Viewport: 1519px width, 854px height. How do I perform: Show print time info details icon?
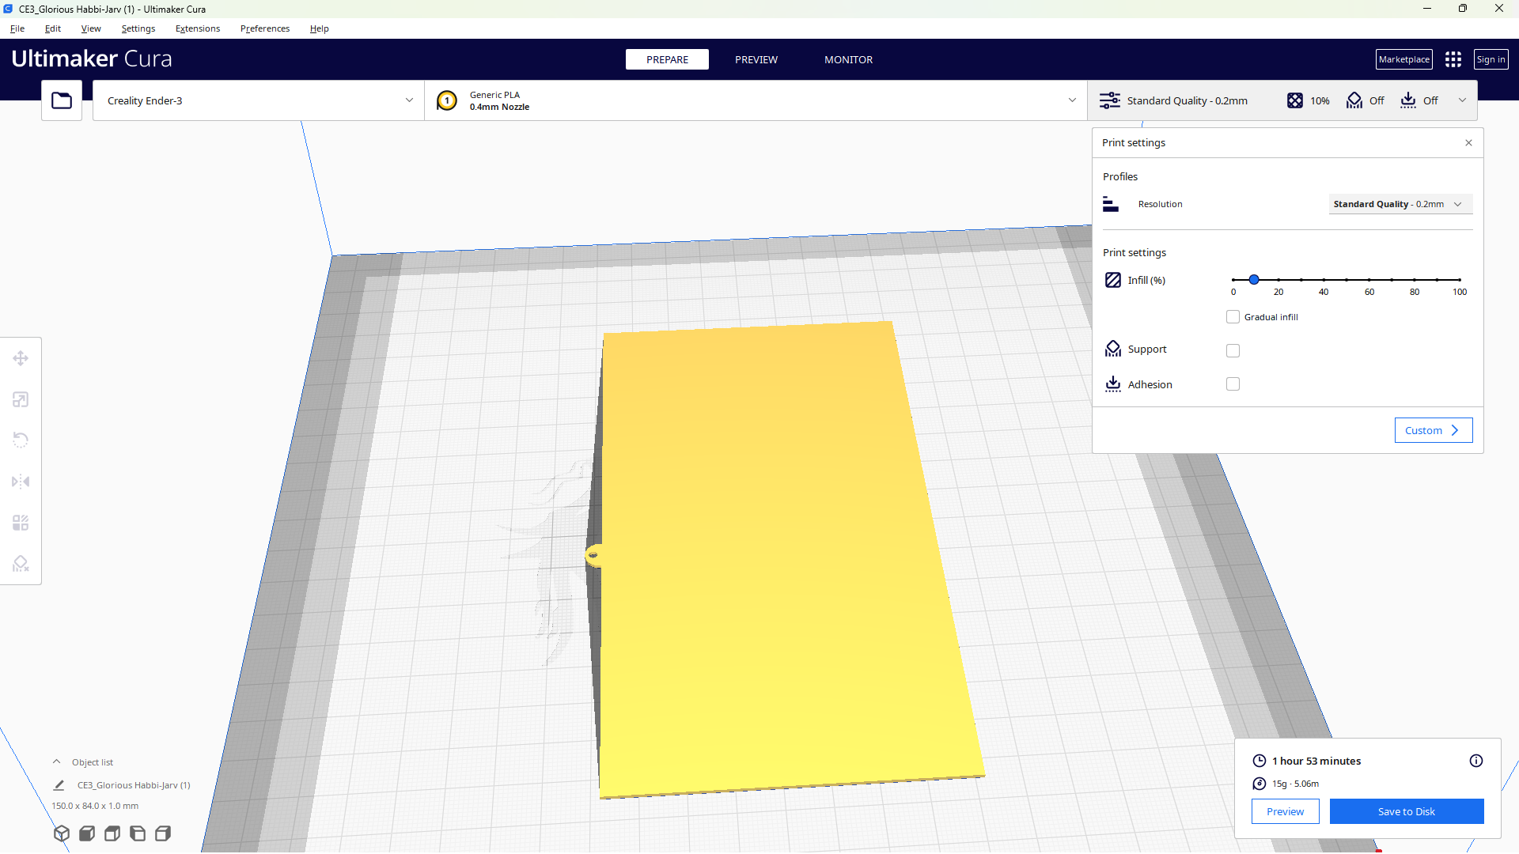tap(1475, 761)
